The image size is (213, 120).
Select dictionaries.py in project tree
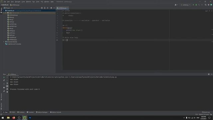13,15
